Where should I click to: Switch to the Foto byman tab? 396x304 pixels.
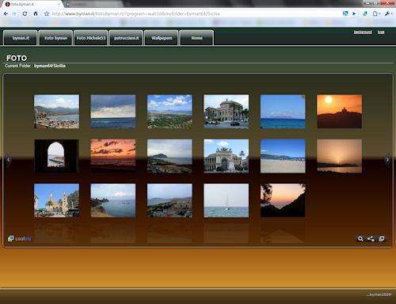pos(55,38)
